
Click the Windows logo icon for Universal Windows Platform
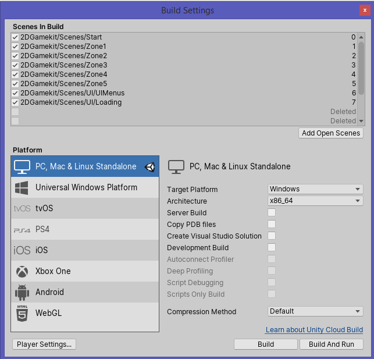(22, 187)
